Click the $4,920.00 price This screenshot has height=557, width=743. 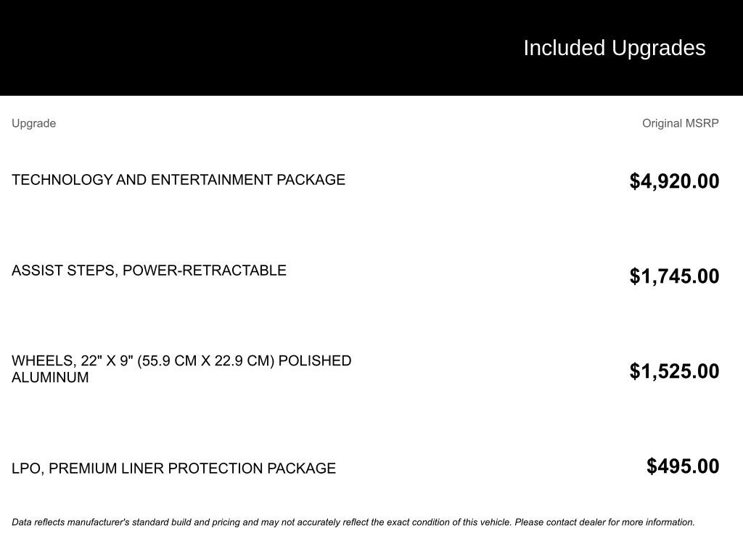point(674,181)
